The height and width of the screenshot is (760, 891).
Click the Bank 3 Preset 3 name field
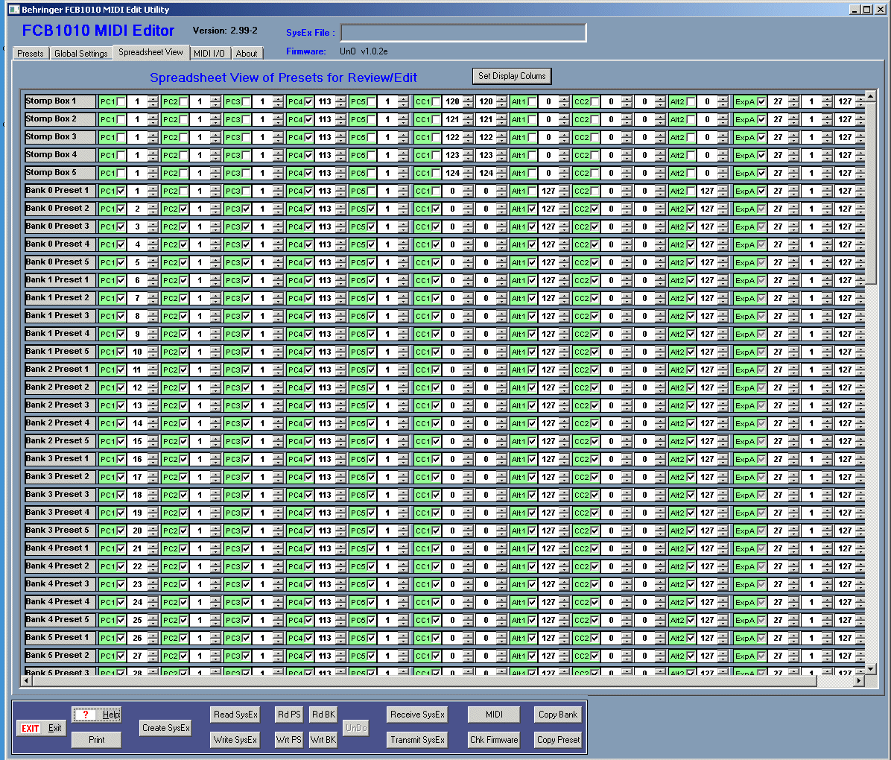coord(60,495)
